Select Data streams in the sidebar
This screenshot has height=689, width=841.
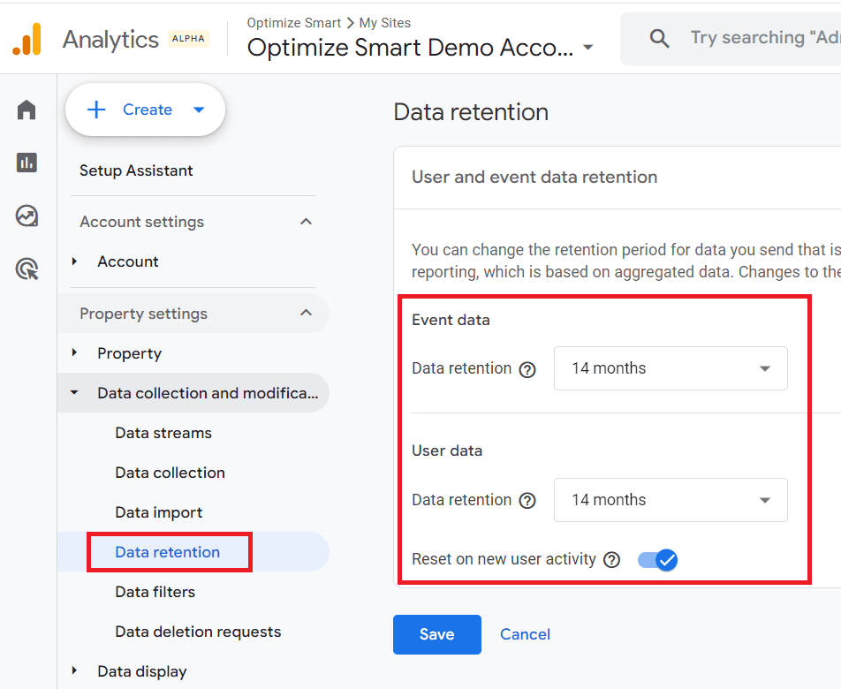tap(163, 433)
